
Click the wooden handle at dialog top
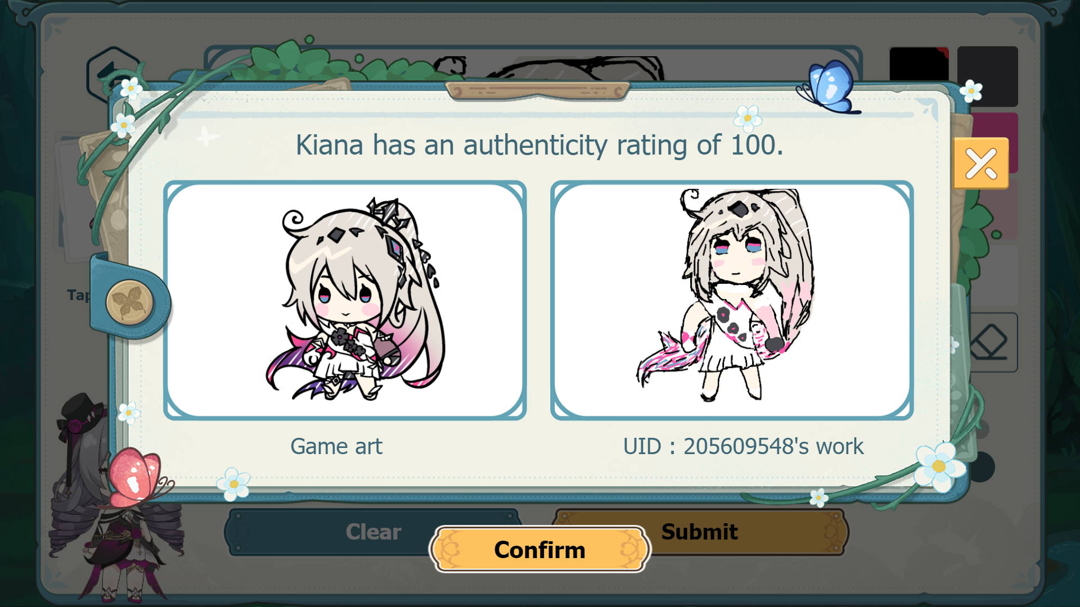[x=538, y=90]
